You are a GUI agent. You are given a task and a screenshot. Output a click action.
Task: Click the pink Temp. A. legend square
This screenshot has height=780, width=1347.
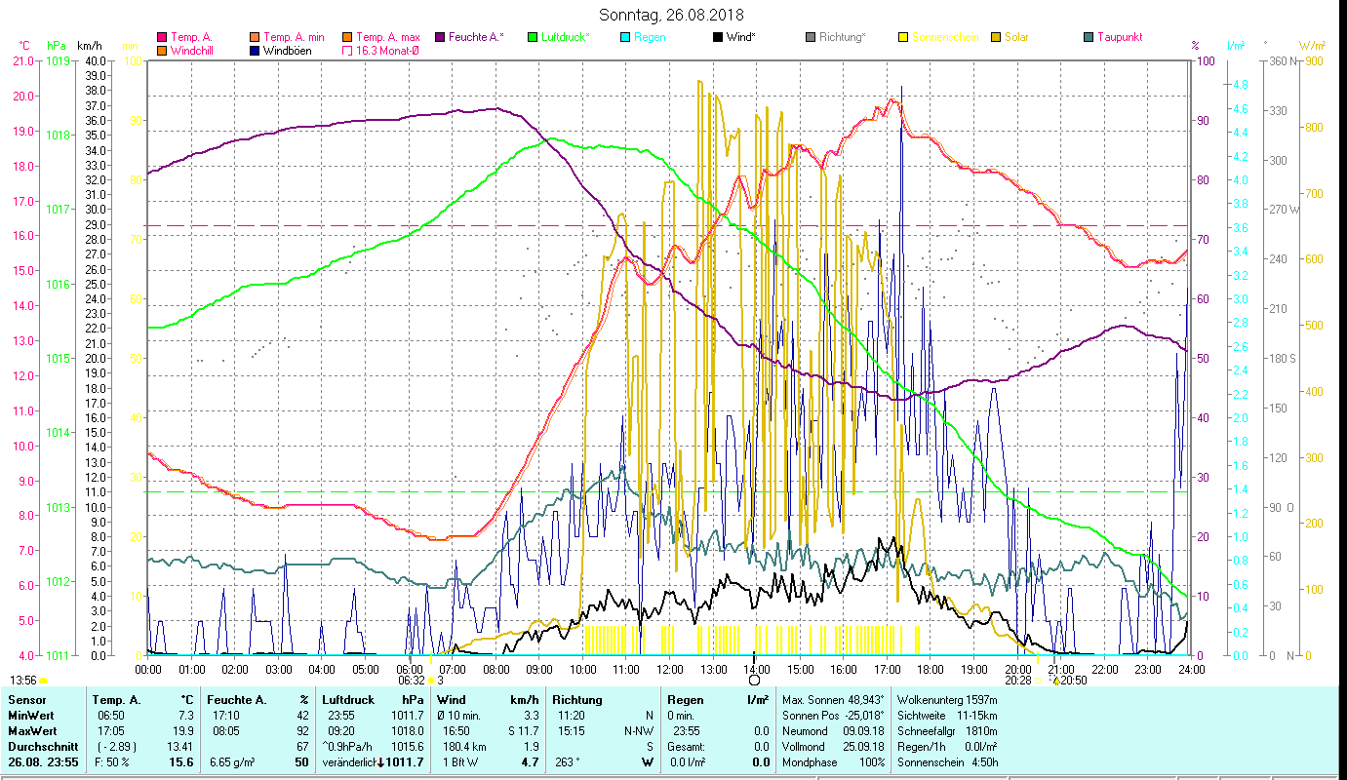[162, 38]
